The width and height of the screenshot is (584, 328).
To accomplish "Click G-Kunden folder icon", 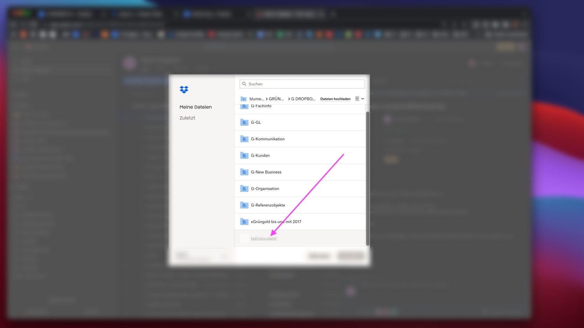I will pos(244,155).
